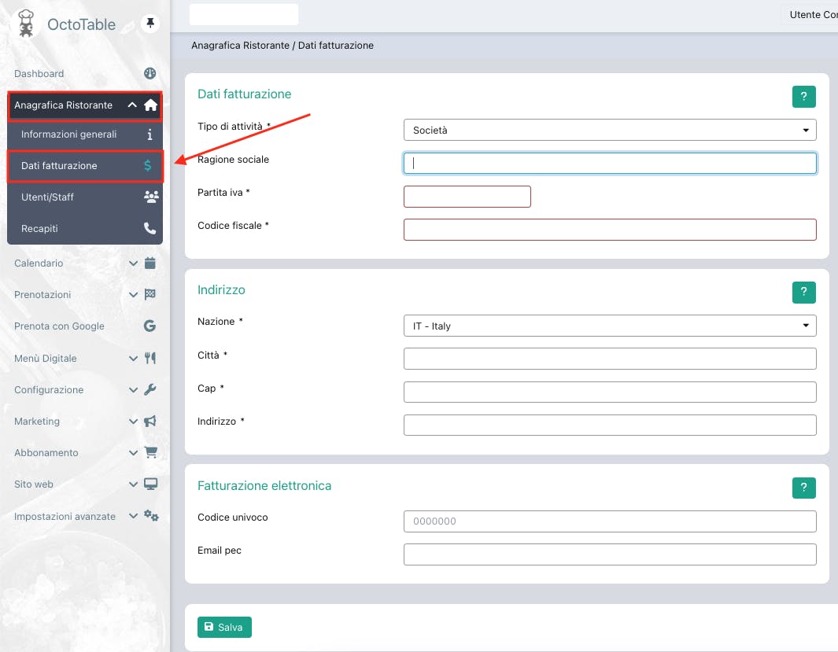The height and width of the screenshot is (652, 838).
Task: Click the Anagrafica Ristorante home icon
Action: [151, 105]
